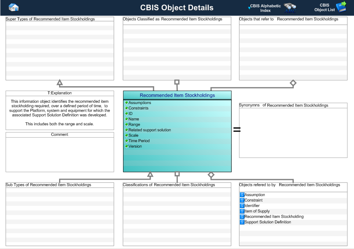Select the Constraints attribute
Image resolution: width=354 pixels, height=249 pixels.
pyautogui.click(x=138, y=108)
